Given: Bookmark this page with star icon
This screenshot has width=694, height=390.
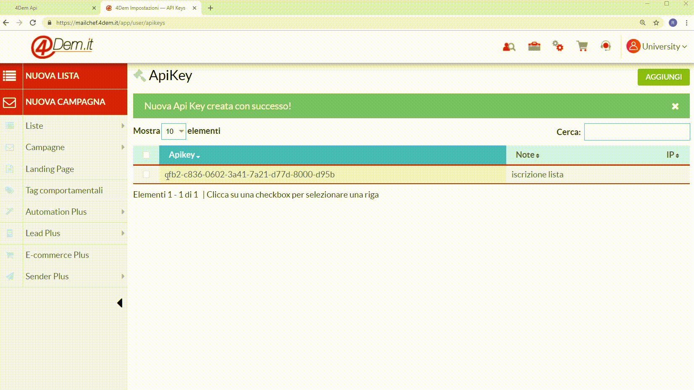Looking at the screenshot, I should (x=656, y=23).
